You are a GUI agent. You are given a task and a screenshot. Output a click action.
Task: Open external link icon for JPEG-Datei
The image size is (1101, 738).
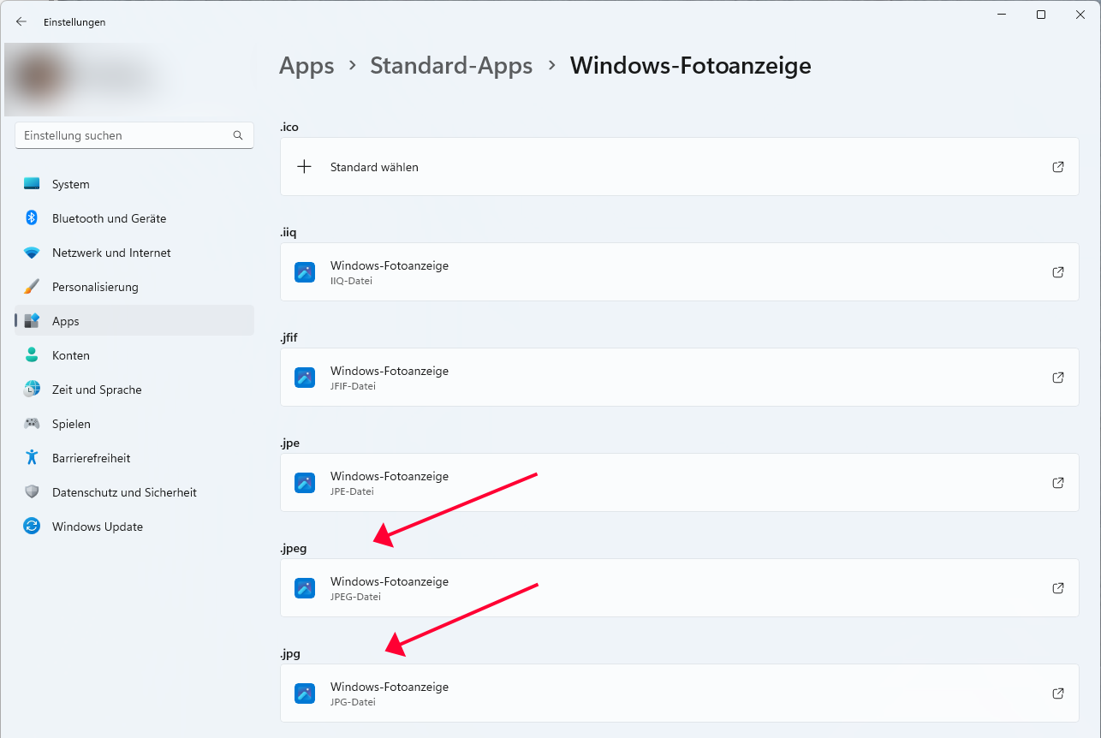coord(1058,588)
